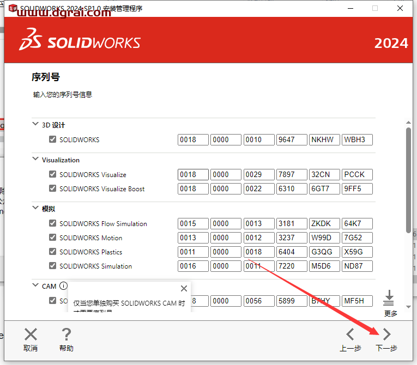
Task: Click Flow Simulation serial field ZKDK
Action: 324,223
